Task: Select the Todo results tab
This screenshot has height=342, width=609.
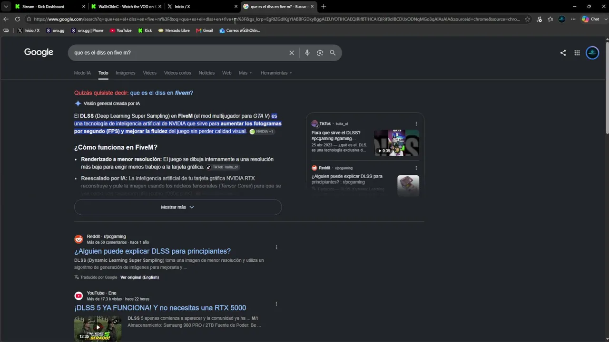Action: pos(103,73)
